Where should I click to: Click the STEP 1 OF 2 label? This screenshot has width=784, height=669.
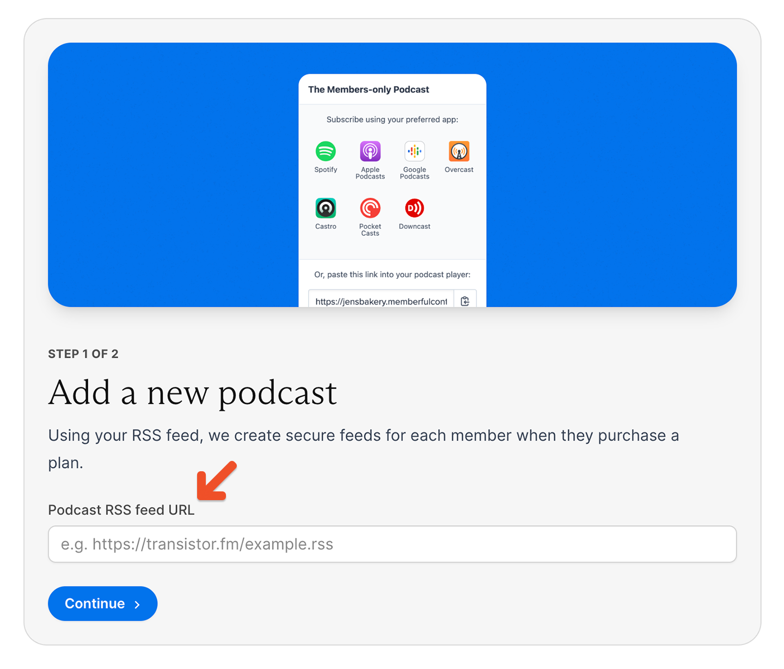coord(83,354)
